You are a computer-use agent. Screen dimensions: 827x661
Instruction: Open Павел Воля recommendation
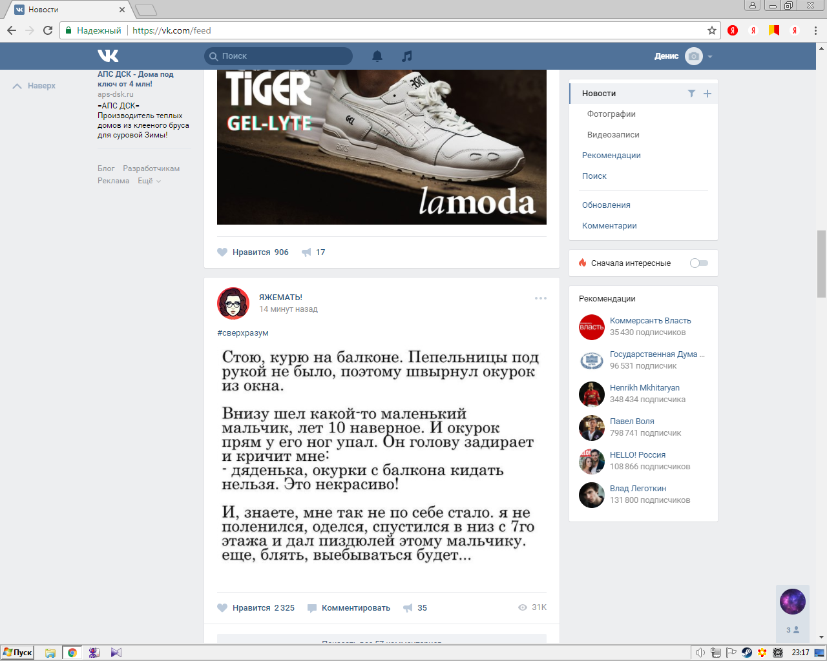(x=632, y=422)
